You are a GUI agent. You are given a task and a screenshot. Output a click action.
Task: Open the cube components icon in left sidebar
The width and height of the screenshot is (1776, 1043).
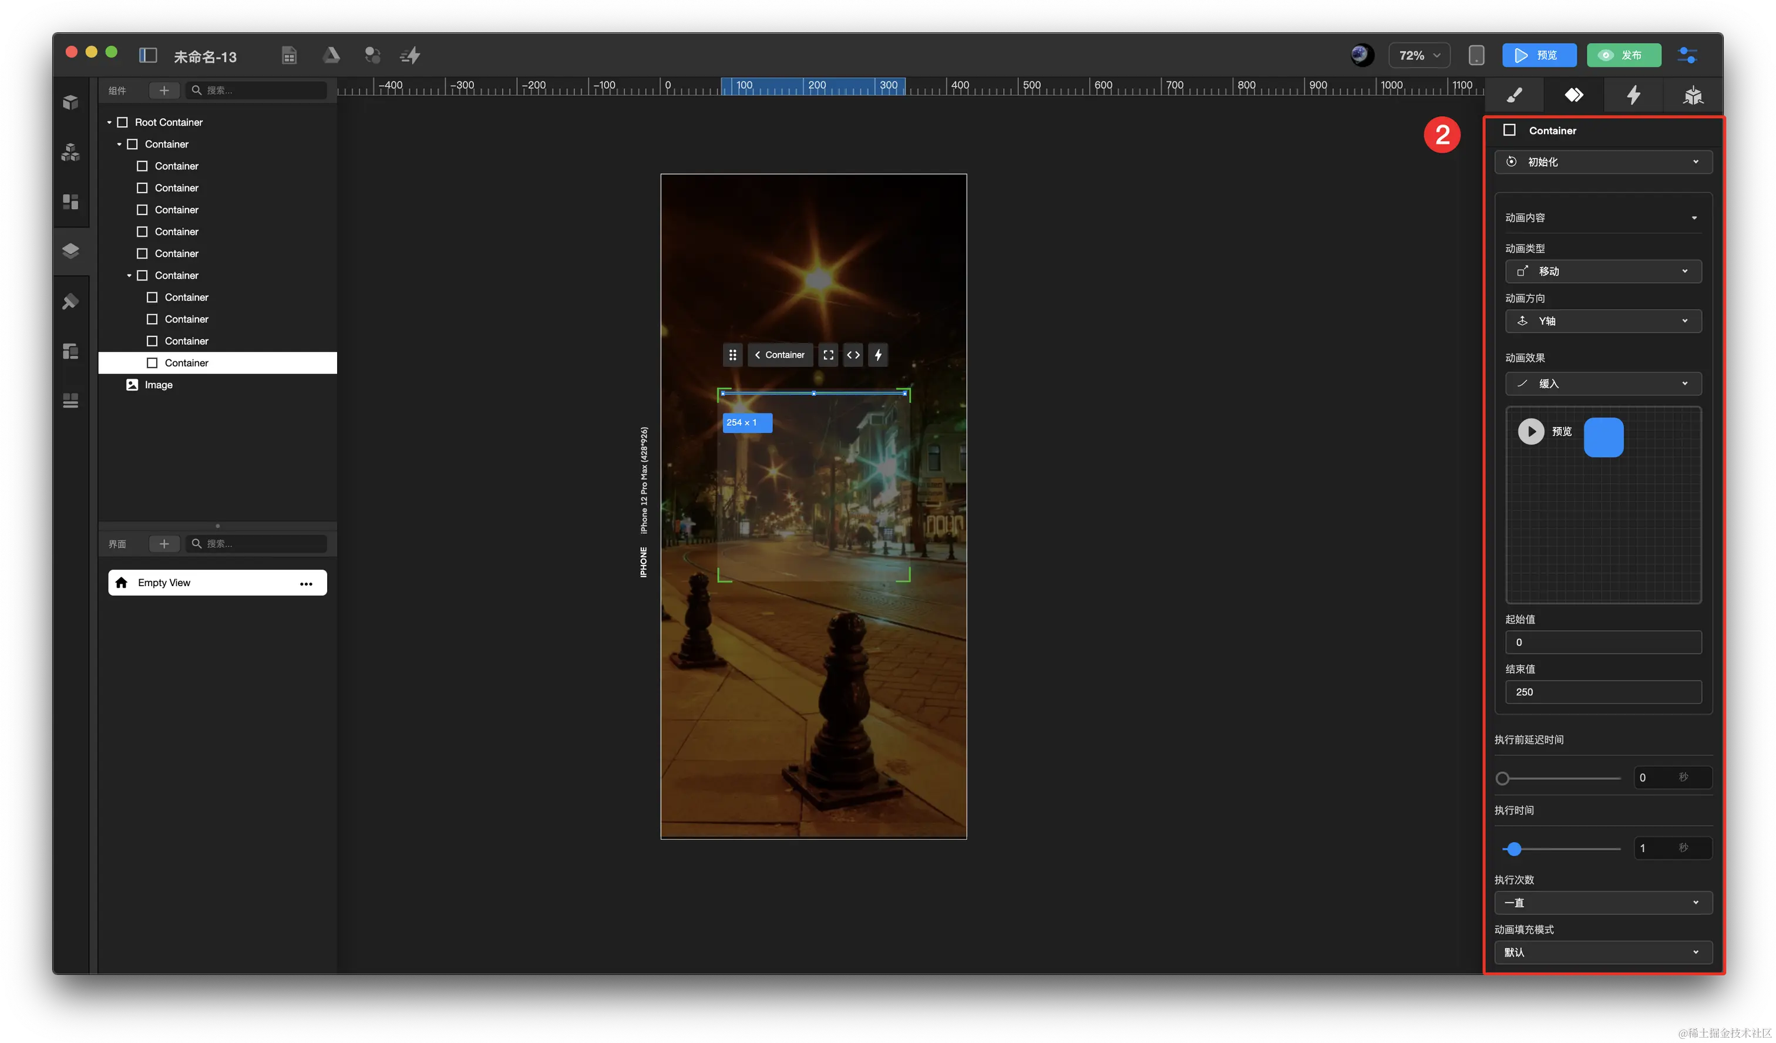point(70,102)
